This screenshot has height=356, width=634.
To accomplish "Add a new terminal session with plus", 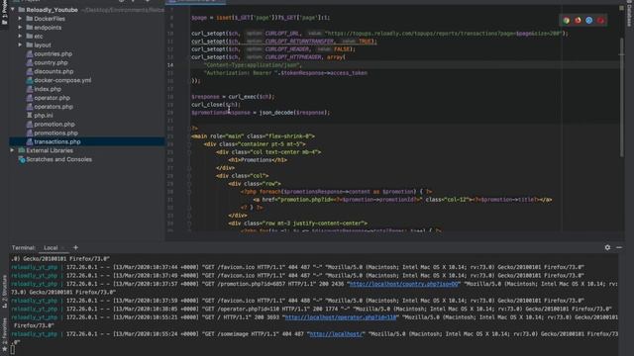I will tap(75, 247).
